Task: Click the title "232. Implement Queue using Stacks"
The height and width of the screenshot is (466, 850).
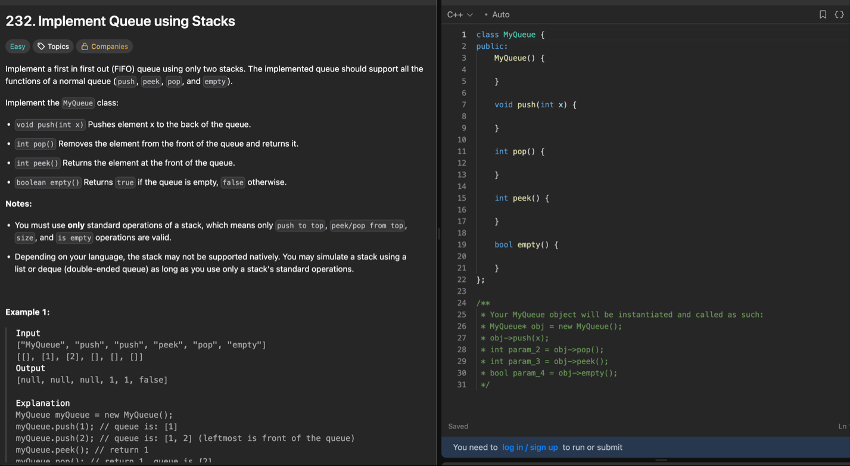Action: pos(120,21)
